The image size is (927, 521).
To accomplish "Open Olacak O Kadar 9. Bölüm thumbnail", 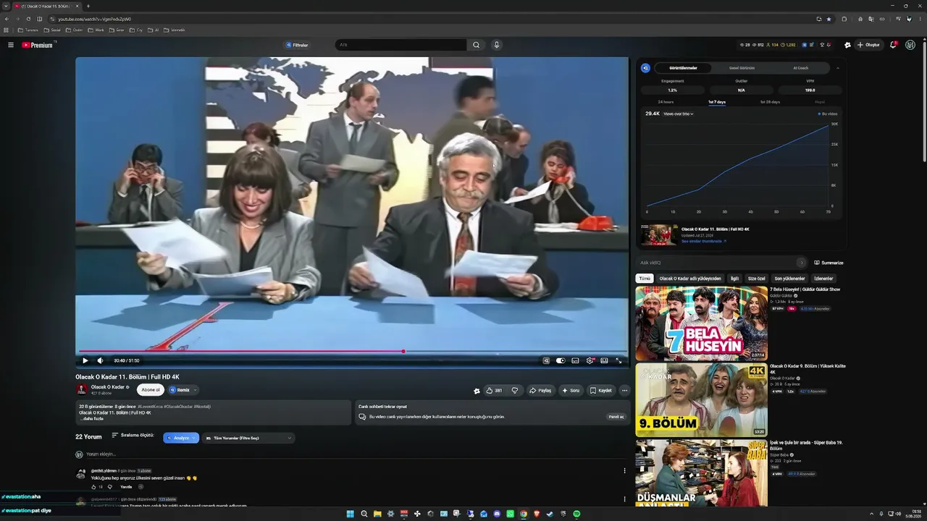I will point(701,399).
